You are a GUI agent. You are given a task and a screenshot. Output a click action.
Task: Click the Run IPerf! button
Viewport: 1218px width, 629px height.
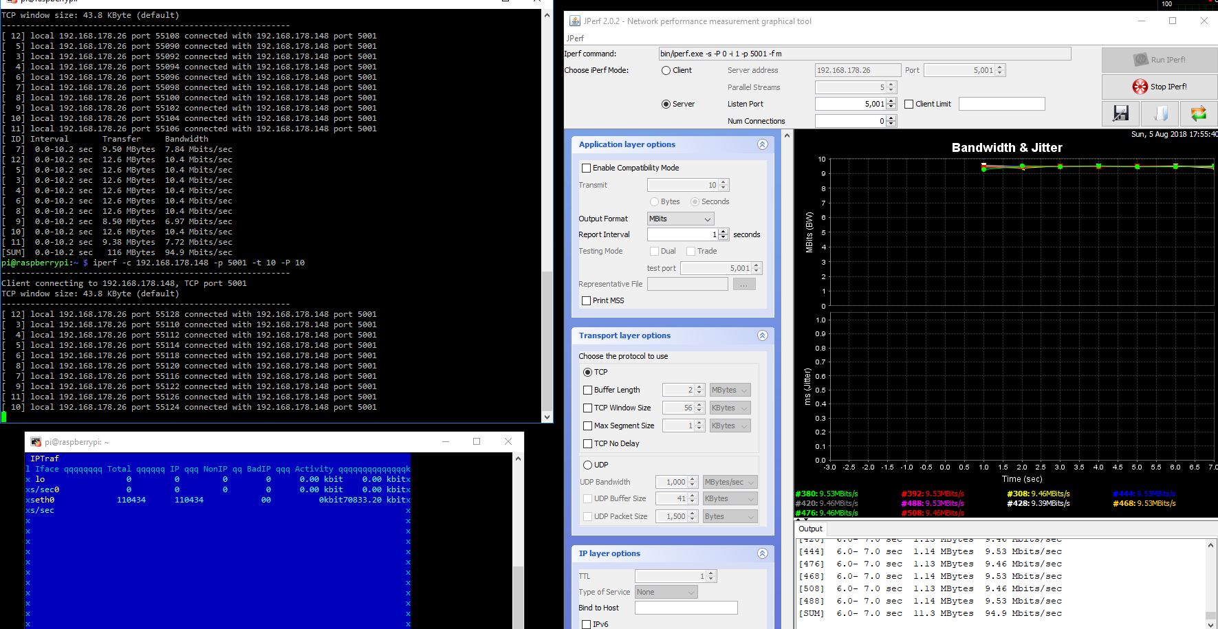(1160, 60)
